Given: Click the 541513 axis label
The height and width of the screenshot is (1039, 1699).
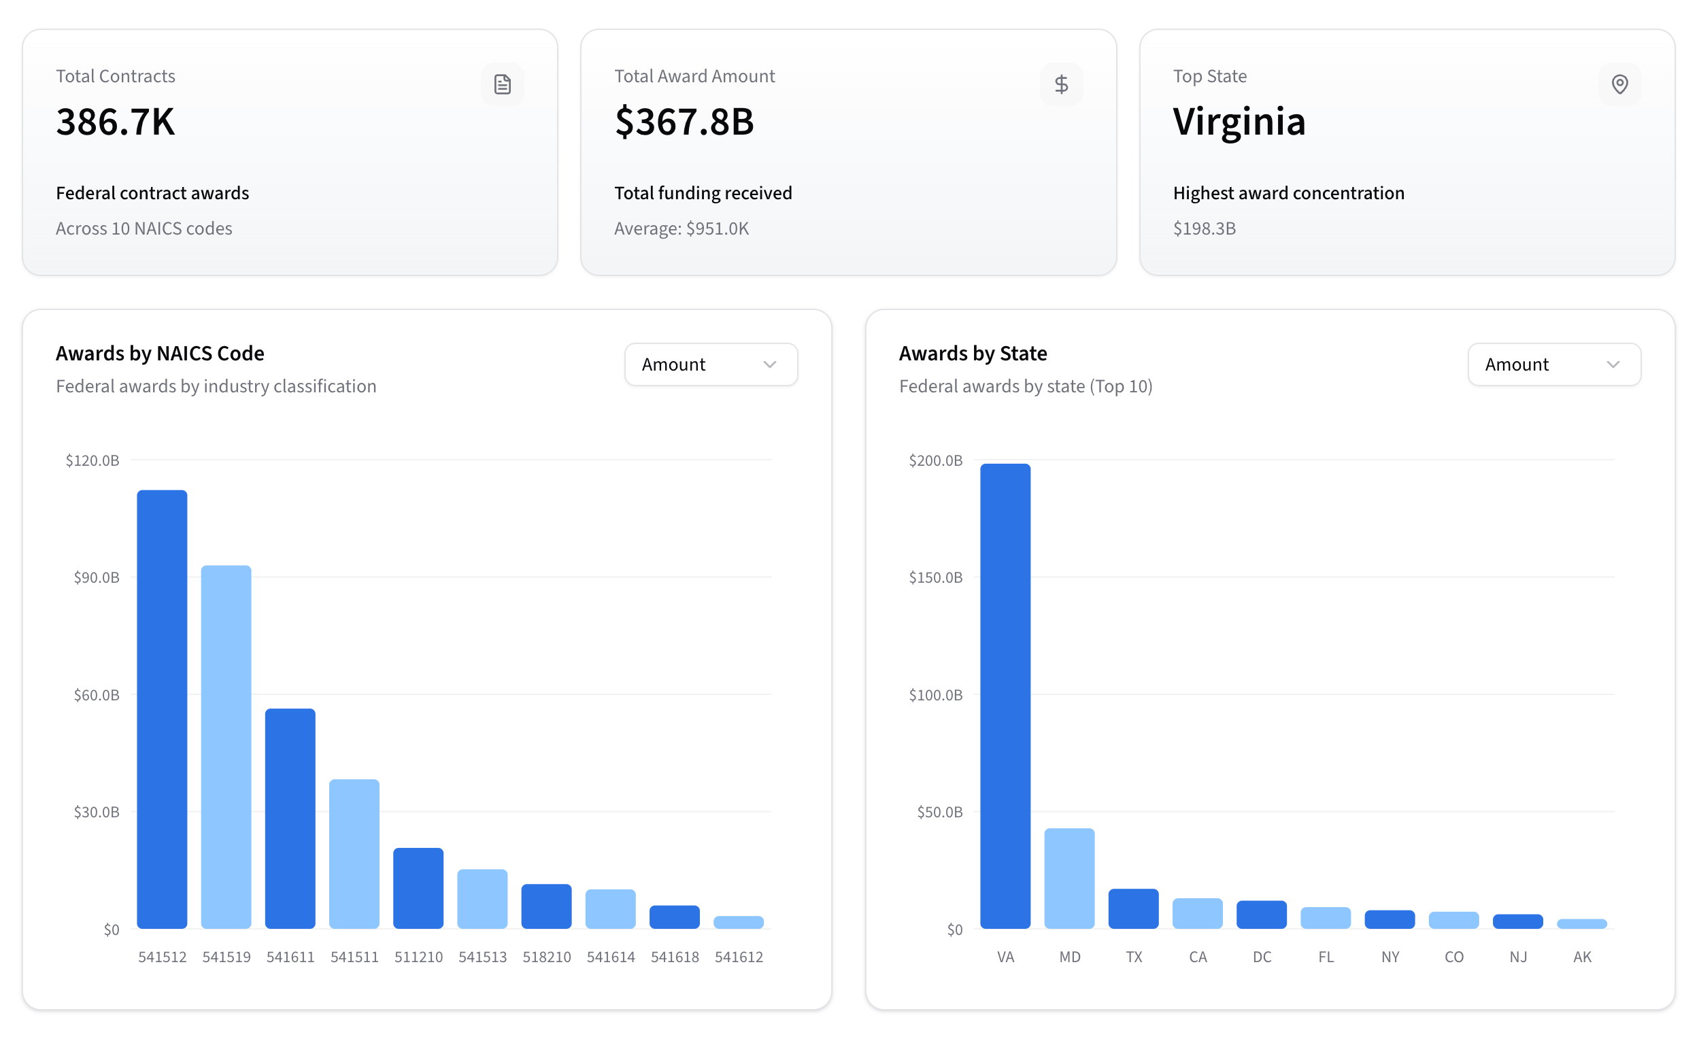Looking at the screenshot, I should tap(482, 956).
